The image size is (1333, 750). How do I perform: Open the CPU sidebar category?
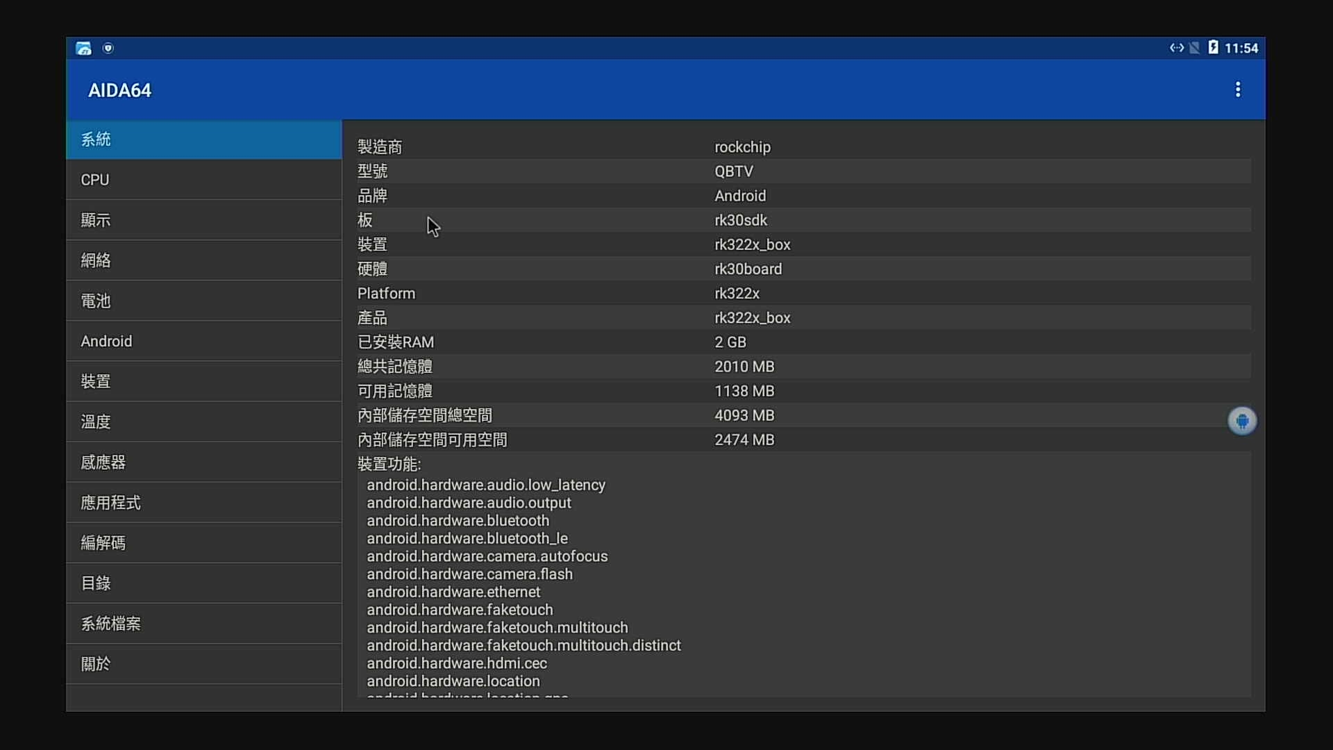click(204, 180)
